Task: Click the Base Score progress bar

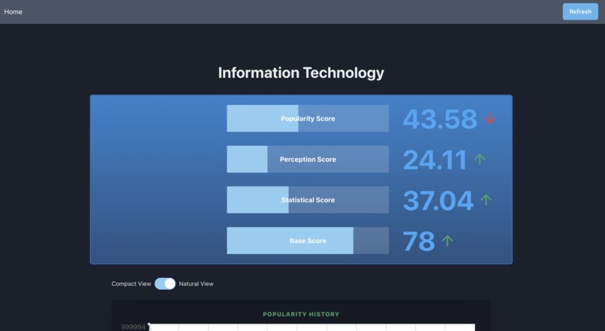Action: click(308, 240)
